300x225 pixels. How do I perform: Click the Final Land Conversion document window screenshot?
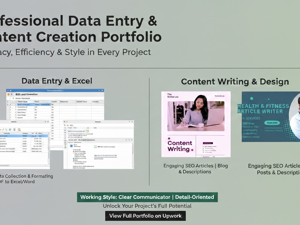click(98, 145)
